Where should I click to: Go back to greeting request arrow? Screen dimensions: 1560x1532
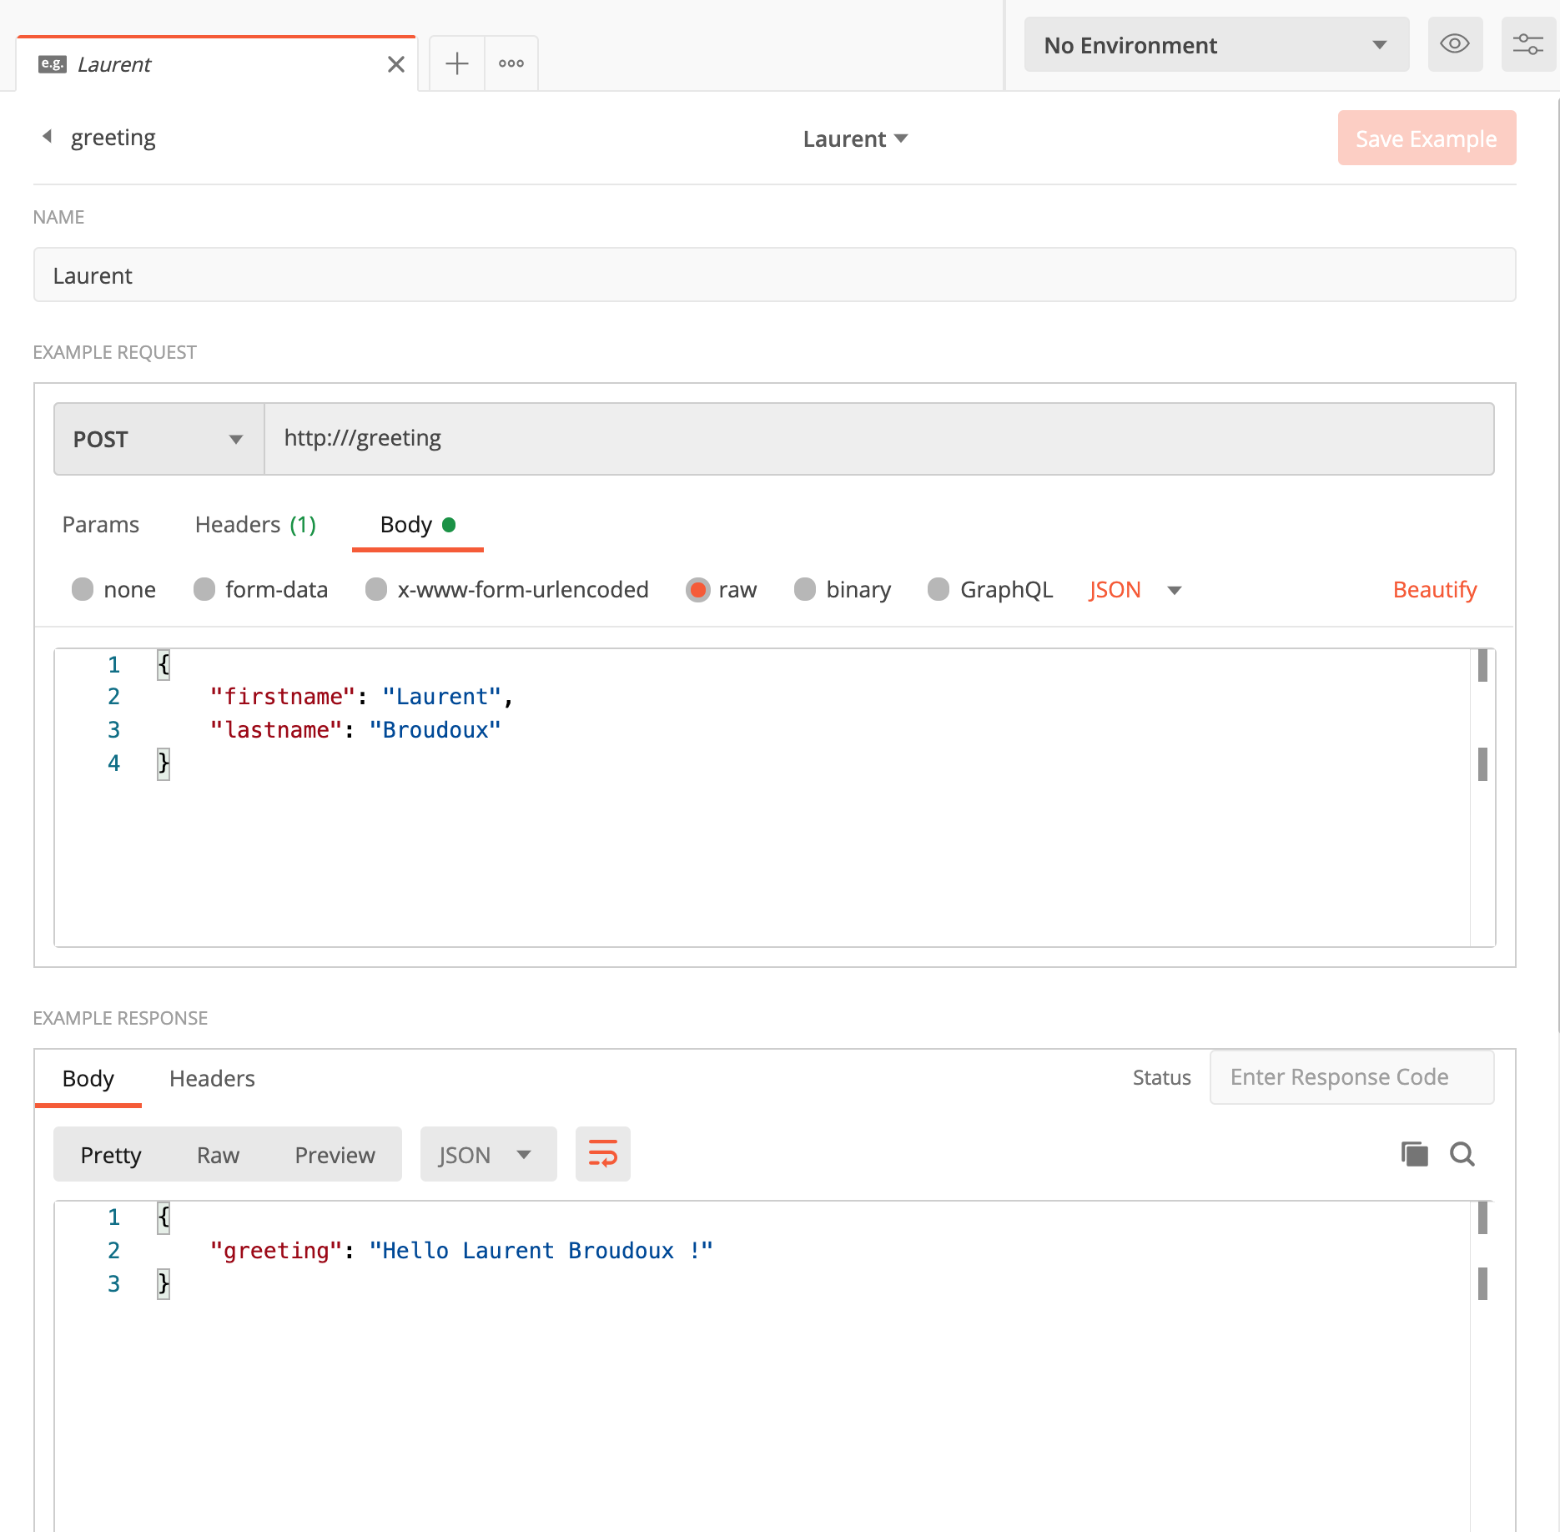tap(48, 137)
